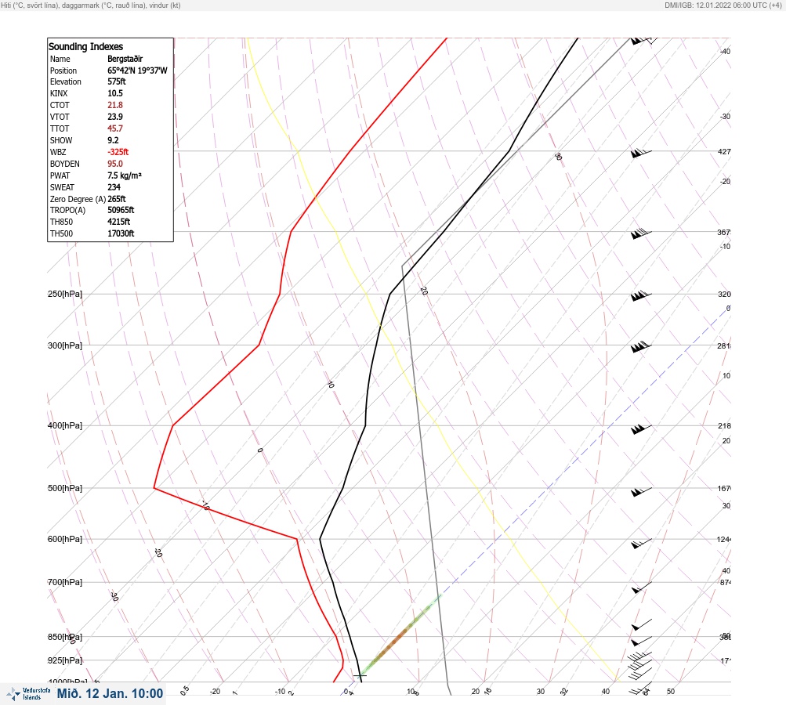The image size is (786, 705).
Task: Click the 300[hPa] pressure label
Action: [x=65, y=345]
